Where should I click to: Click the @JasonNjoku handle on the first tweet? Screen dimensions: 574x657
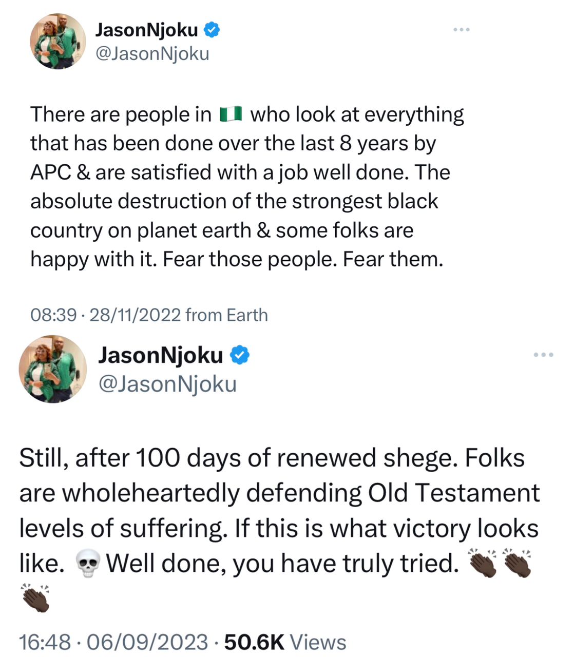(x=152, y=53)
